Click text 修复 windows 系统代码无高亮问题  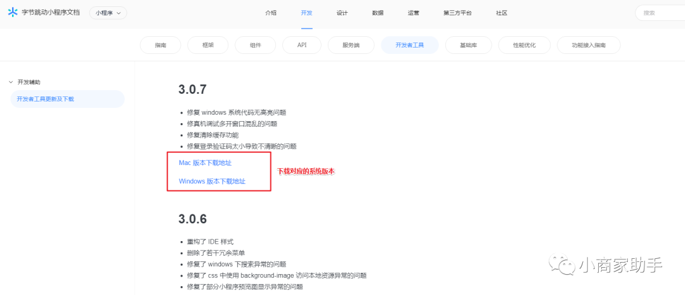pyautogui.click(x=237, y=112)
